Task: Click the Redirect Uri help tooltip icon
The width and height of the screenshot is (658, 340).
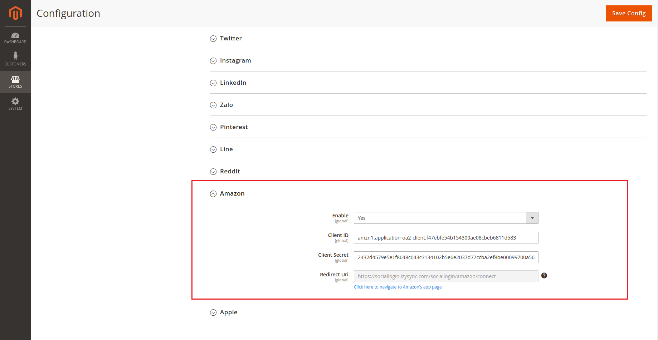Action: point(544,275)
